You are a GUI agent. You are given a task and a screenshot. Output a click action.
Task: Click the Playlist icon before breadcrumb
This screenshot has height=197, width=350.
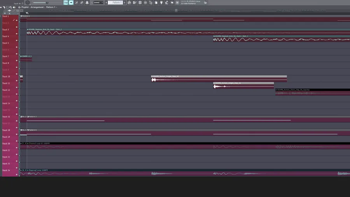tap(19, 7)
